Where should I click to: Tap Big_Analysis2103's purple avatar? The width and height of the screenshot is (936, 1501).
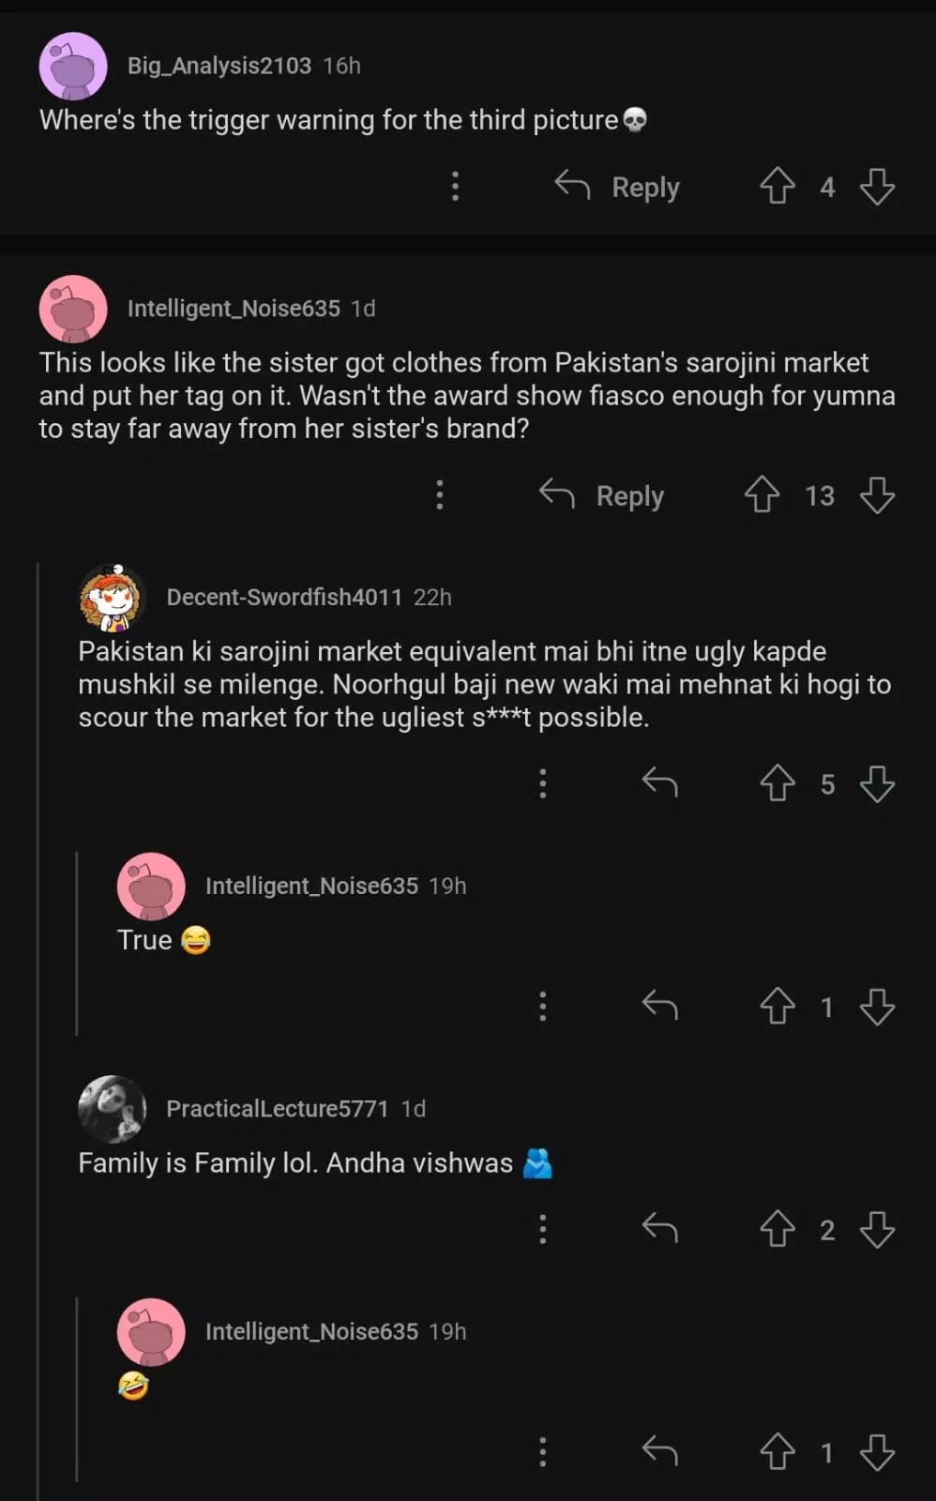pyautogui.click(x=73, y=66)
